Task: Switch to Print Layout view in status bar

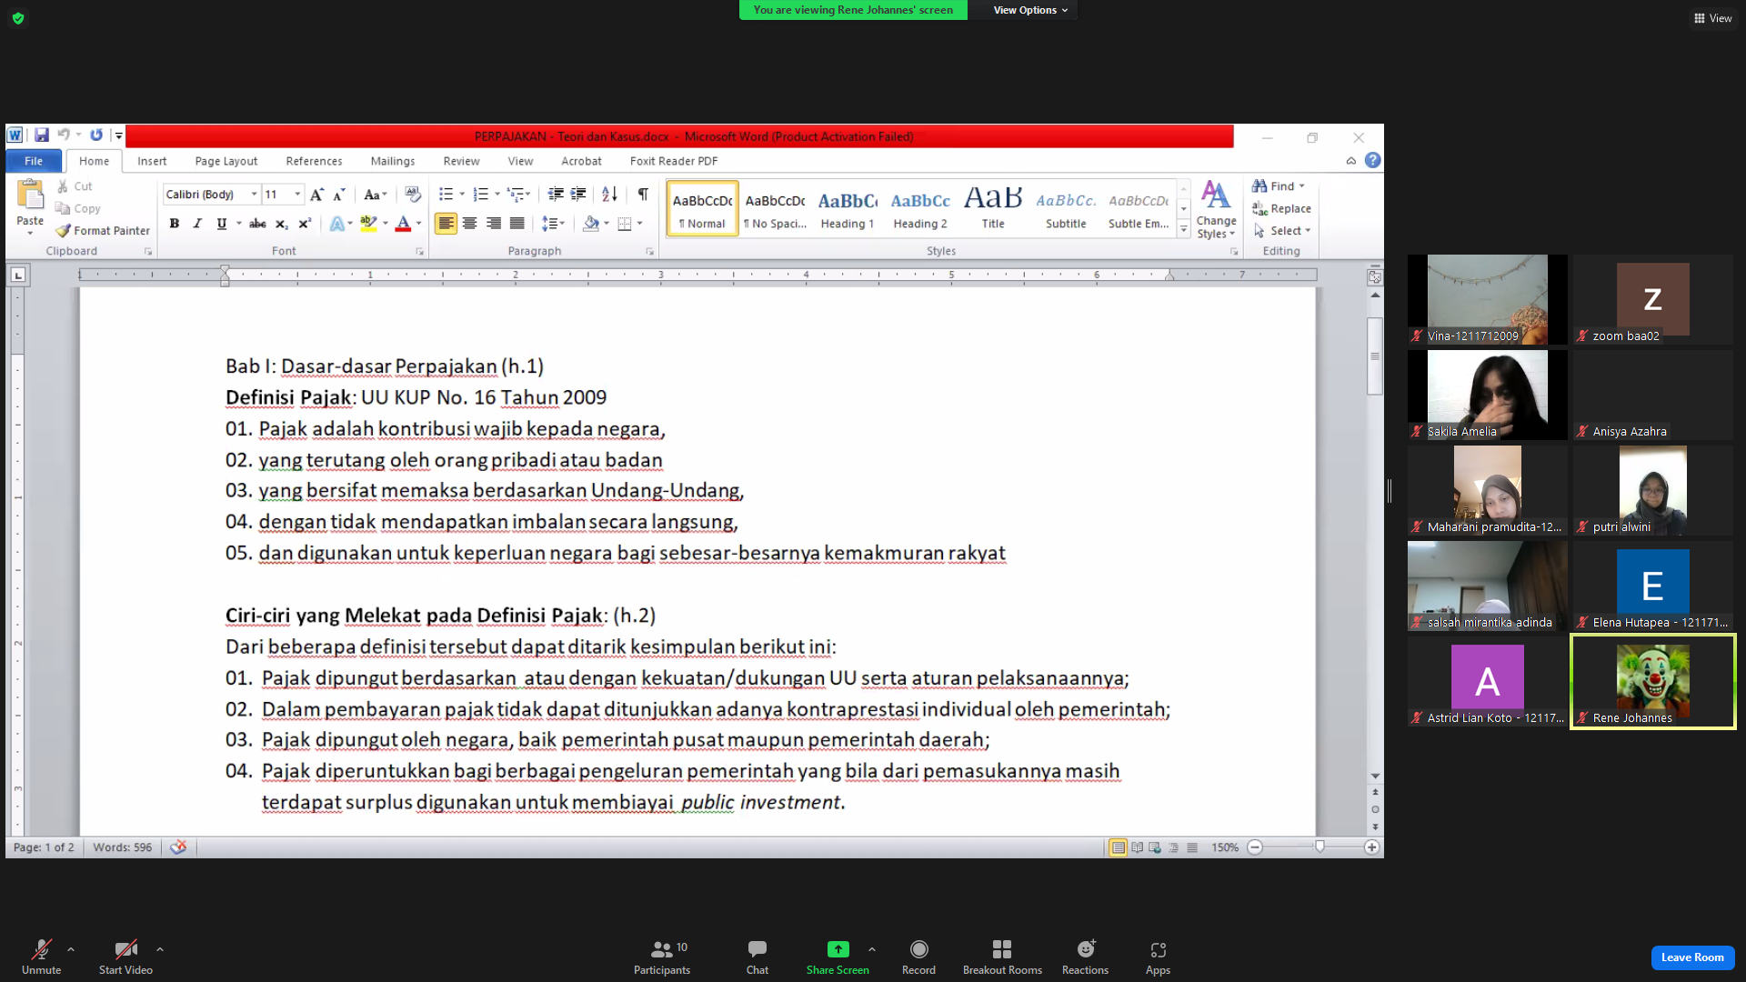Action: coord(1118,847)
